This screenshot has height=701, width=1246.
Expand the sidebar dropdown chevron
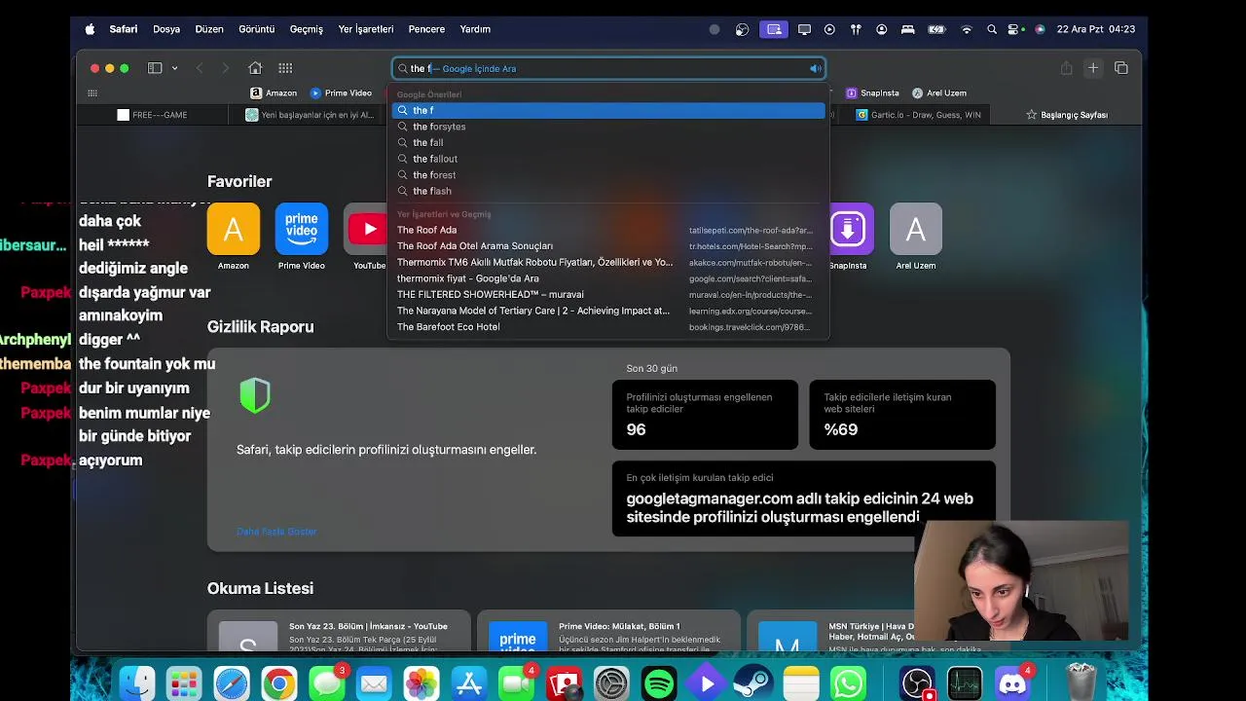click(174, 68)
